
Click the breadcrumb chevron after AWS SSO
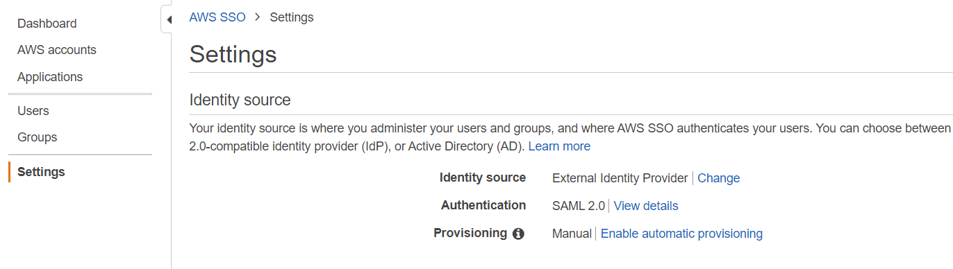pyautogui.click(x=257, y=17)
